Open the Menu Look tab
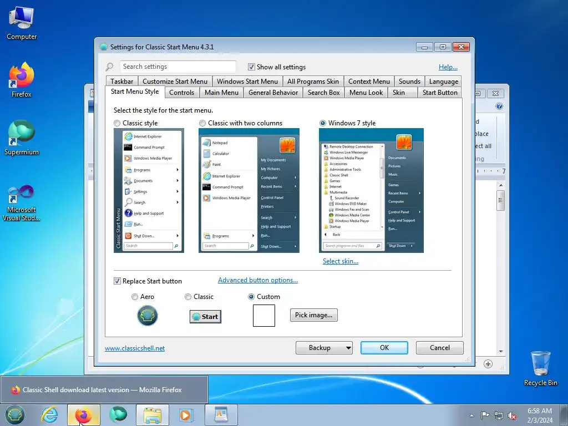568x426 pixels. pos(366,93)
